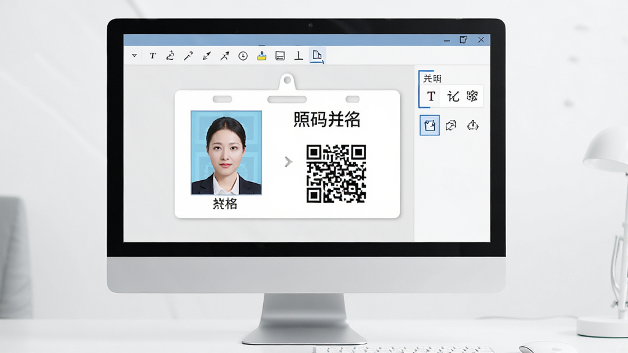Viewport: 628px width, 353px height.
Task: Select the freehand curve drawing tool
Action: [170, 56]
